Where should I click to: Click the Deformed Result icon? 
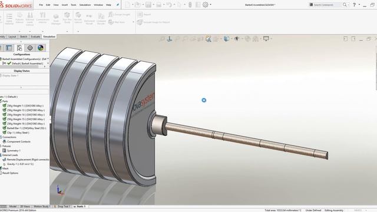coord(89,19)
